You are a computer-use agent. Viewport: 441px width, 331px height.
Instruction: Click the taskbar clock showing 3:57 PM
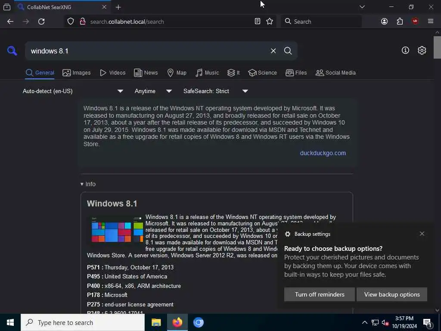tap(404, 322)
